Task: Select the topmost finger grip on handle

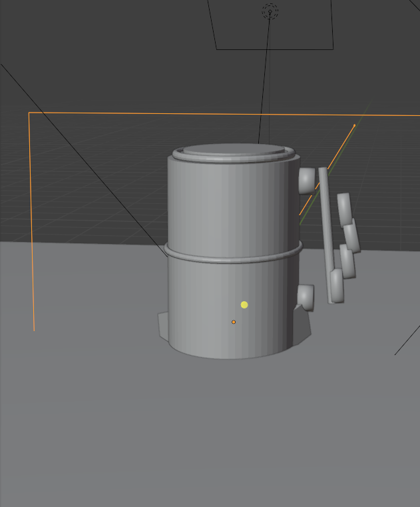Action: coord(344,209)
